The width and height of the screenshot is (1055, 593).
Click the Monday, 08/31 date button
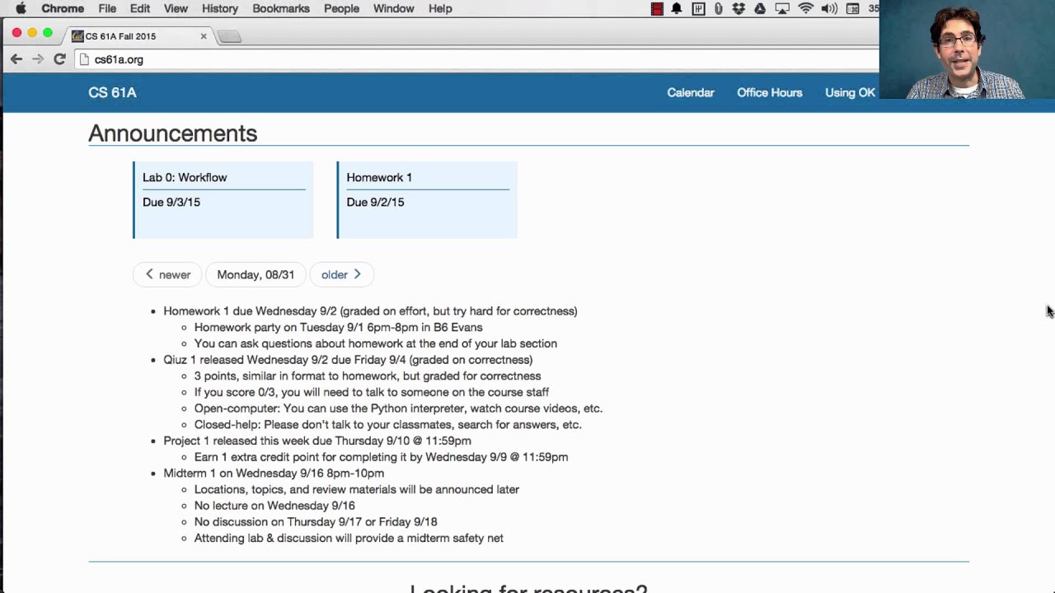256,274
